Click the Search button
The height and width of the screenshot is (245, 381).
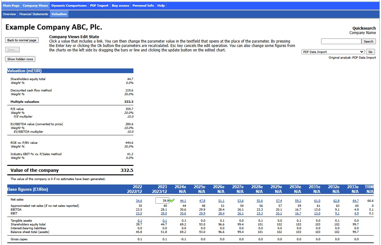coord(368,41)
